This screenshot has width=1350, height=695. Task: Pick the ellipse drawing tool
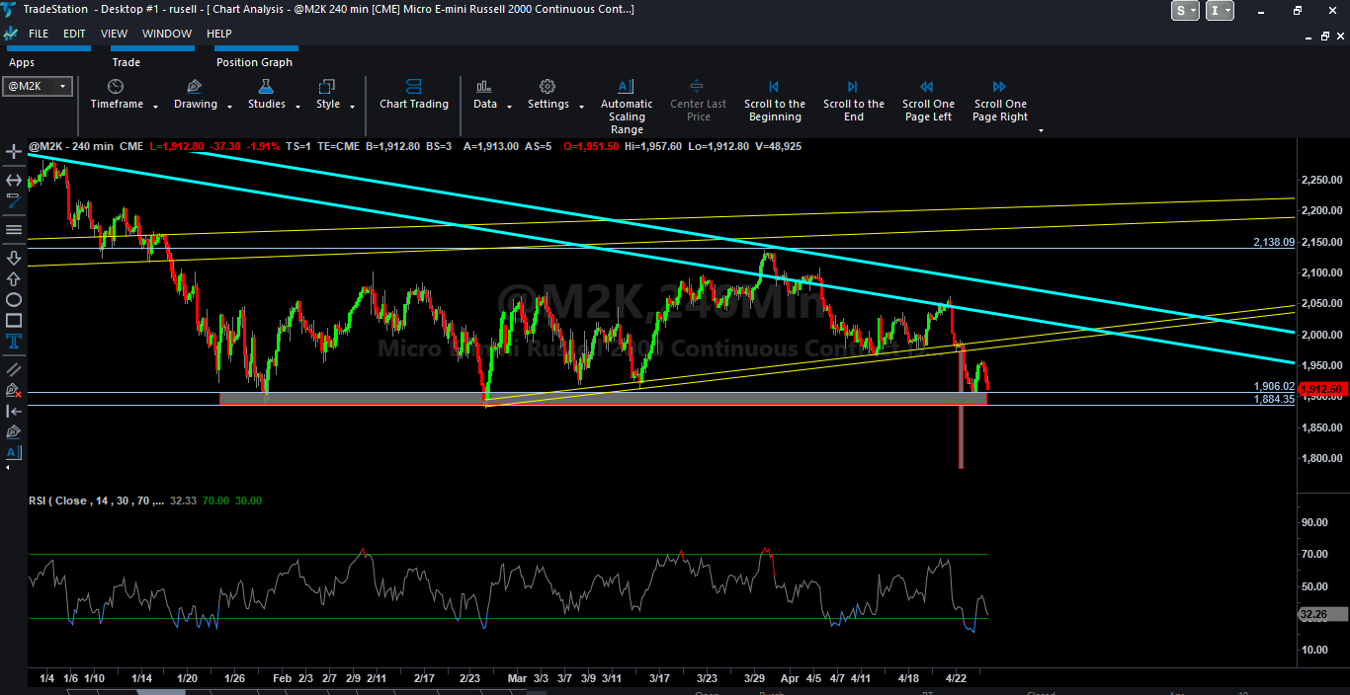tap(14, 299)
